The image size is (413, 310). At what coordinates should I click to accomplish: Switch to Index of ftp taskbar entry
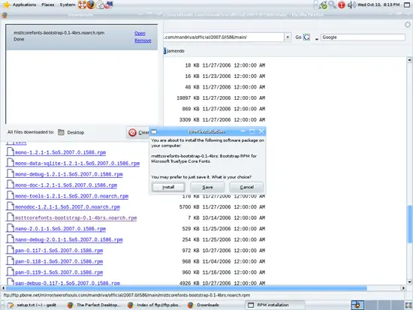(x=154, y=305)
